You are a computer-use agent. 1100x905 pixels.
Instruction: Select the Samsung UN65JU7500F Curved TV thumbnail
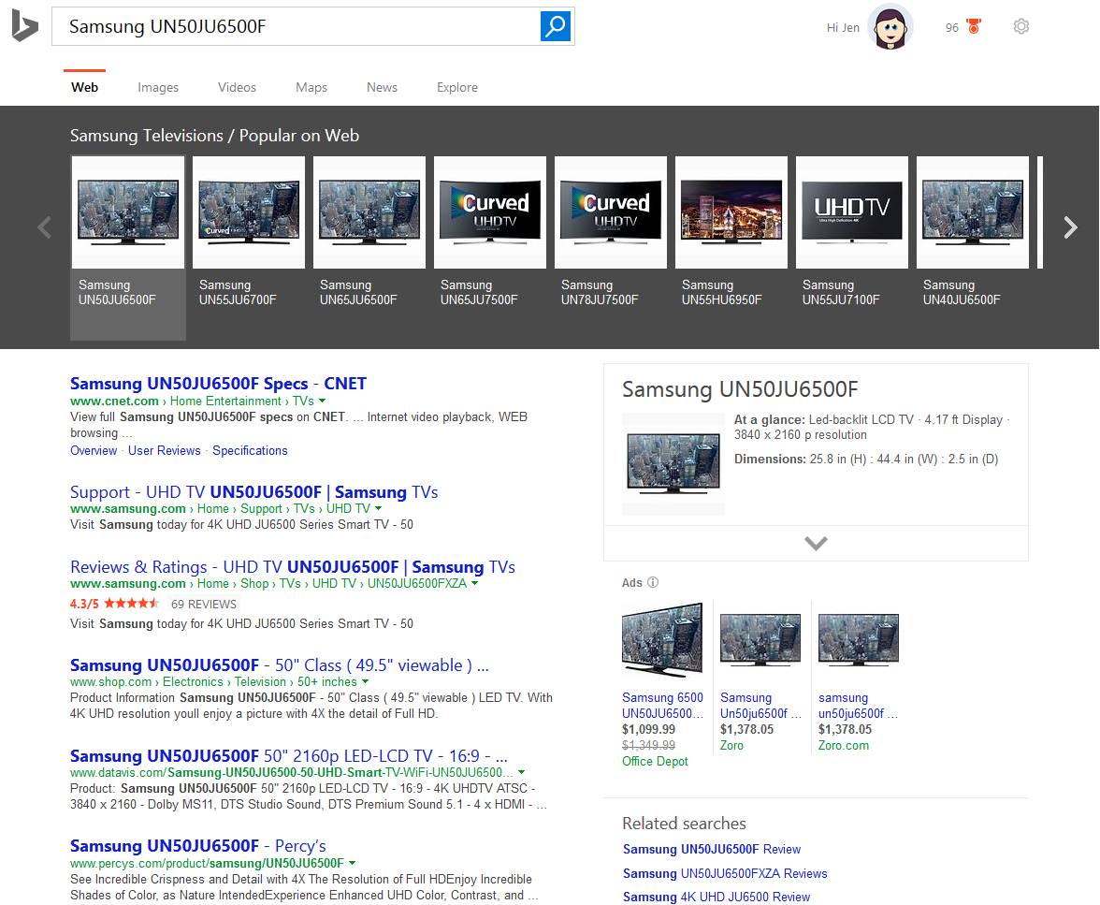click(490, 212)
